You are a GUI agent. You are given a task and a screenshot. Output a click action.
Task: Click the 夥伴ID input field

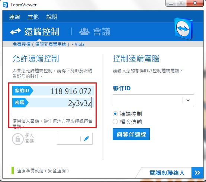(148, 100)
